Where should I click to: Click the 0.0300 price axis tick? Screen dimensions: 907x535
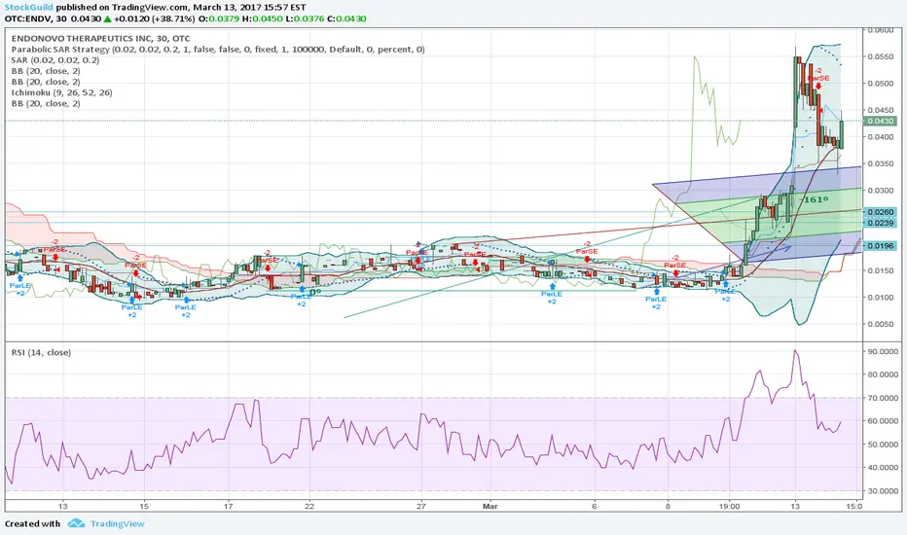(x=881, y=191)
